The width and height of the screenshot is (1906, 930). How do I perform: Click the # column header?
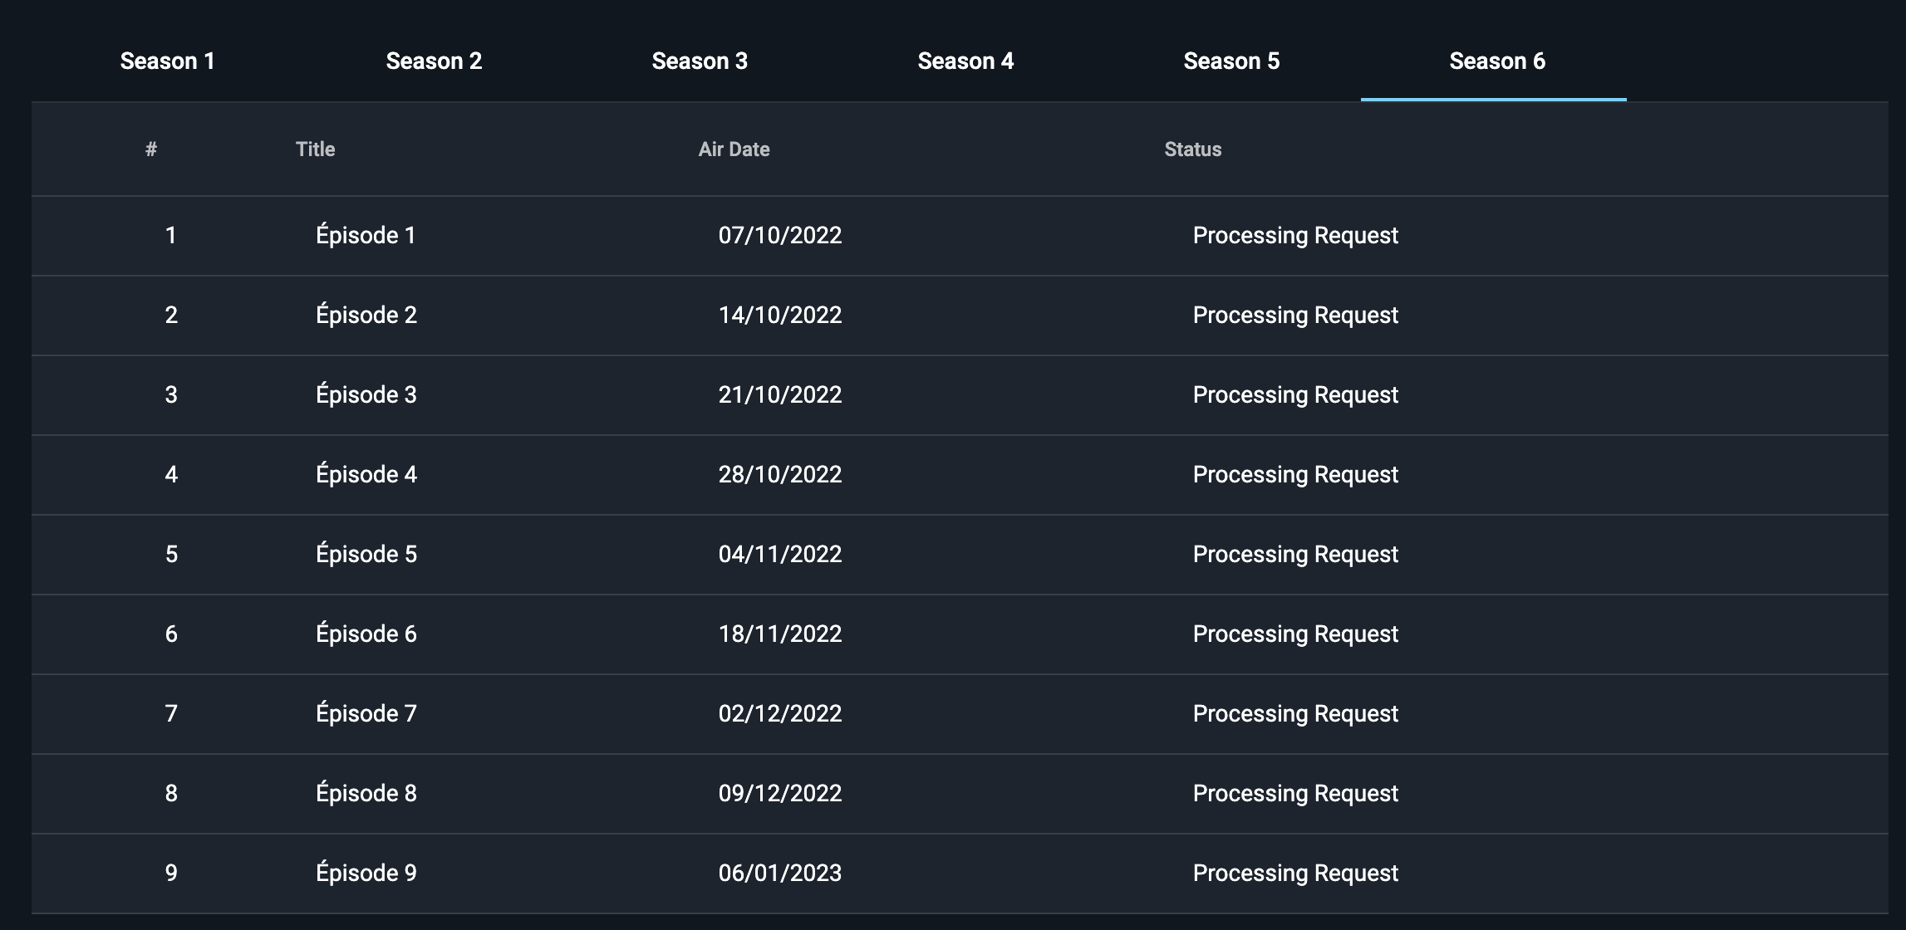tap(151, 149)
